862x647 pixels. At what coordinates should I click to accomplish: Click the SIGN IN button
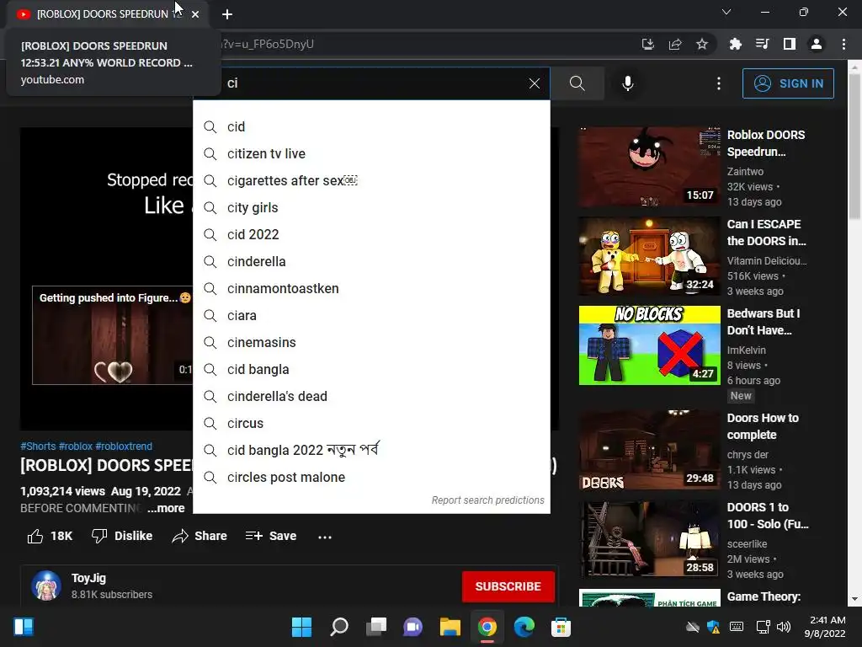(x=788, y=83)
